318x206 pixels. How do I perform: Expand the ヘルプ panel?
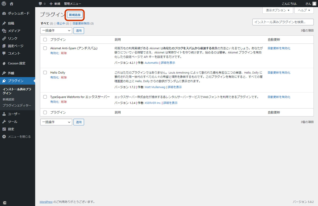coord(304,10)
